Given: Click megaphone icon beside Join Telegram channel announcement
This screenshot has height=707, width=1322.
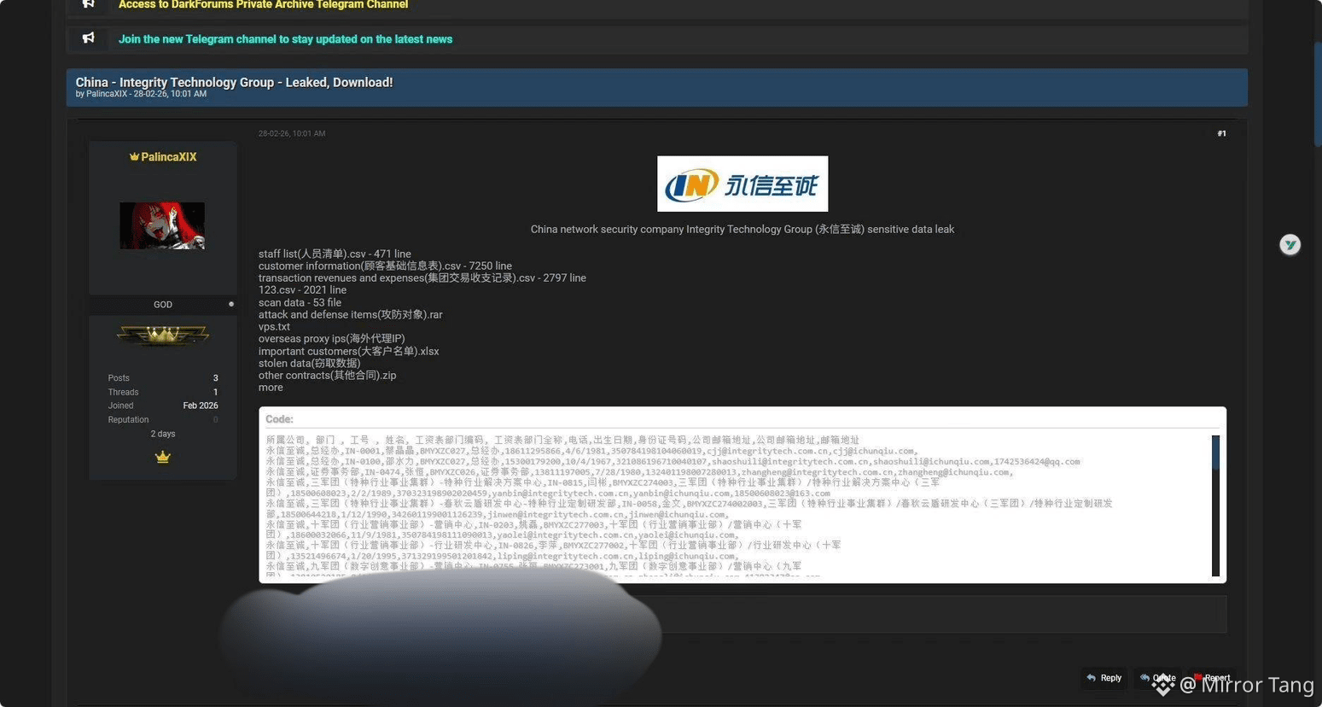Looking at the screenshot, I should pos(88,38).
